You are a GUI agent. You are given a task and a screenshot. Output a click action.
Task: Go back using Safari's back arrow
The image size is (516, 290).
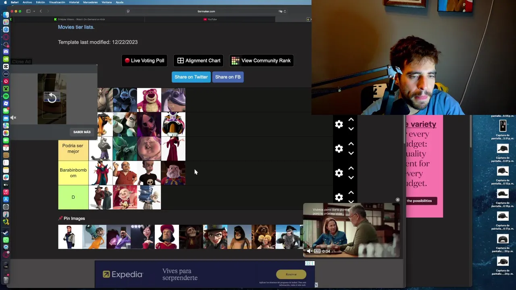click(41, 11)
